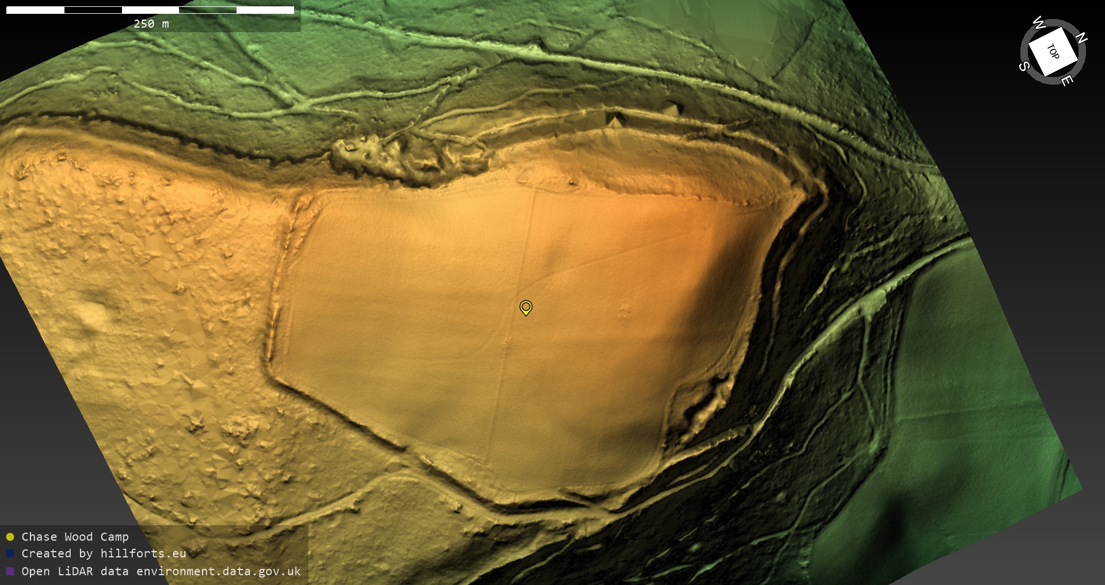Click the yellow dot beside Chase Wood Camp
The height and width of the screenshot is (585, 1105).
(x=10, y=537)
